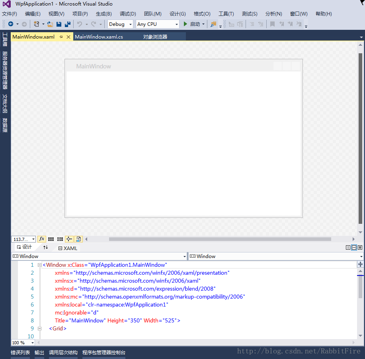This screenshot has height=359, width=365.
Task: Open the Debug configuration dropdown
Action: [120, 24]
